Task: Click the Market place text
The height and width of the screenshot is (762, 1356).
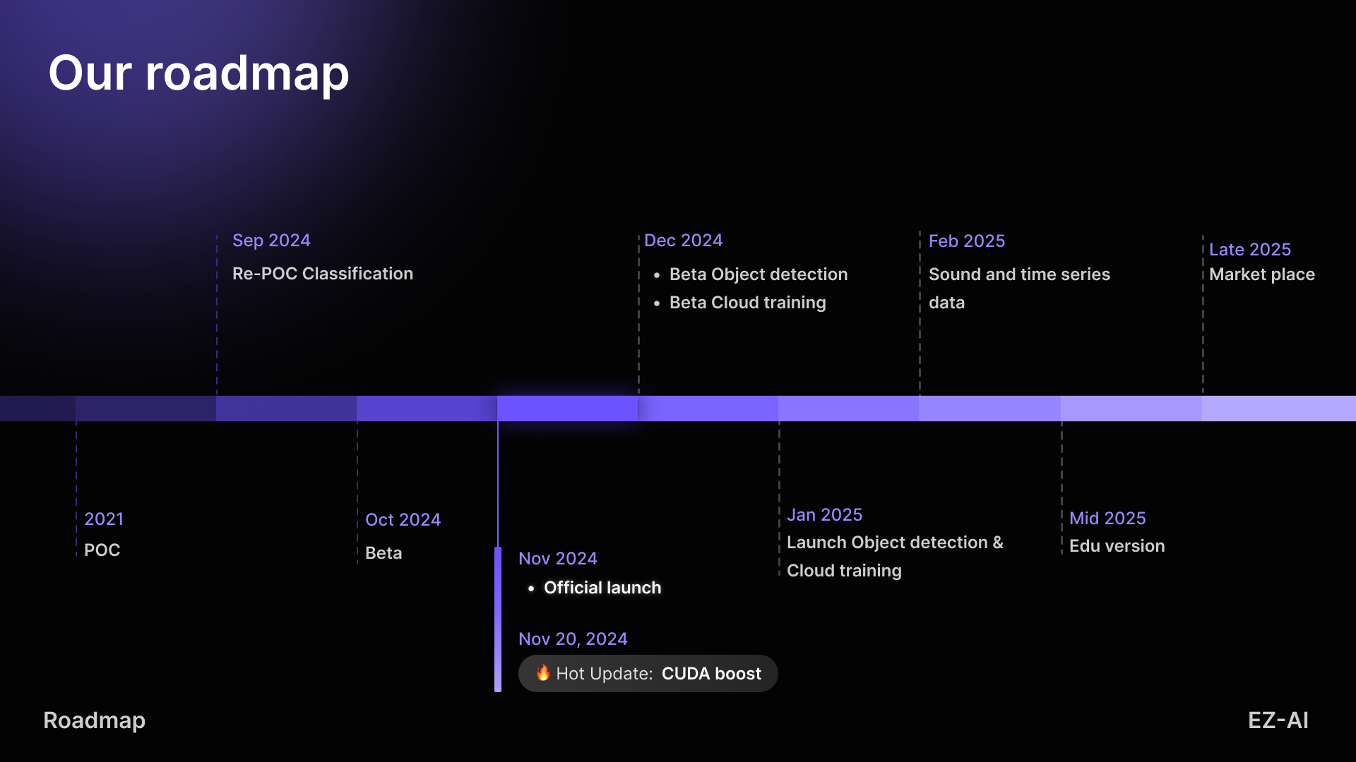Action: tap(1261, 274)
